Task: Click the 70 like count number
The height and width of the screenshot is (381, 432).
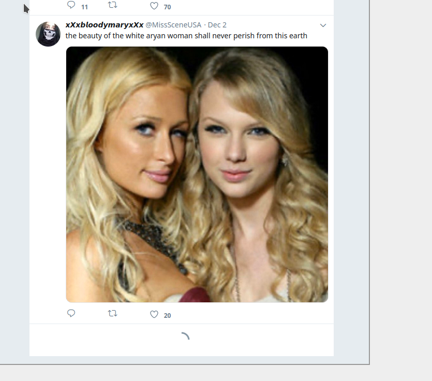Action: [167, 7]
